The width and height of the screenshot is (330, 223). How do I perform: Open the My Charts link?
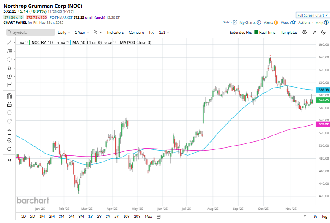(250, 22)
